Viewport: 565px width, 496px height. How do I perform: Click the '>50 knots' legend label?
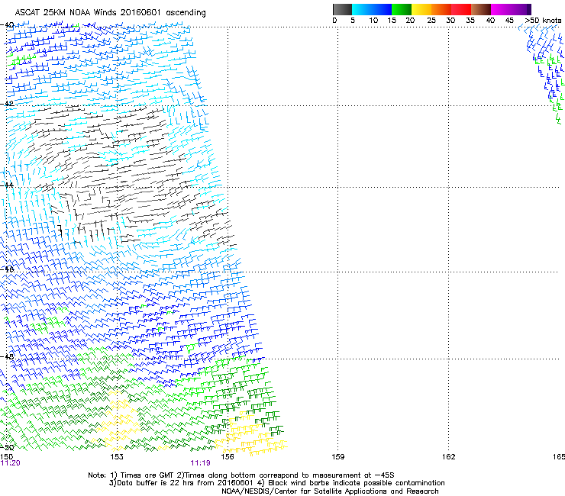[543, 21]
